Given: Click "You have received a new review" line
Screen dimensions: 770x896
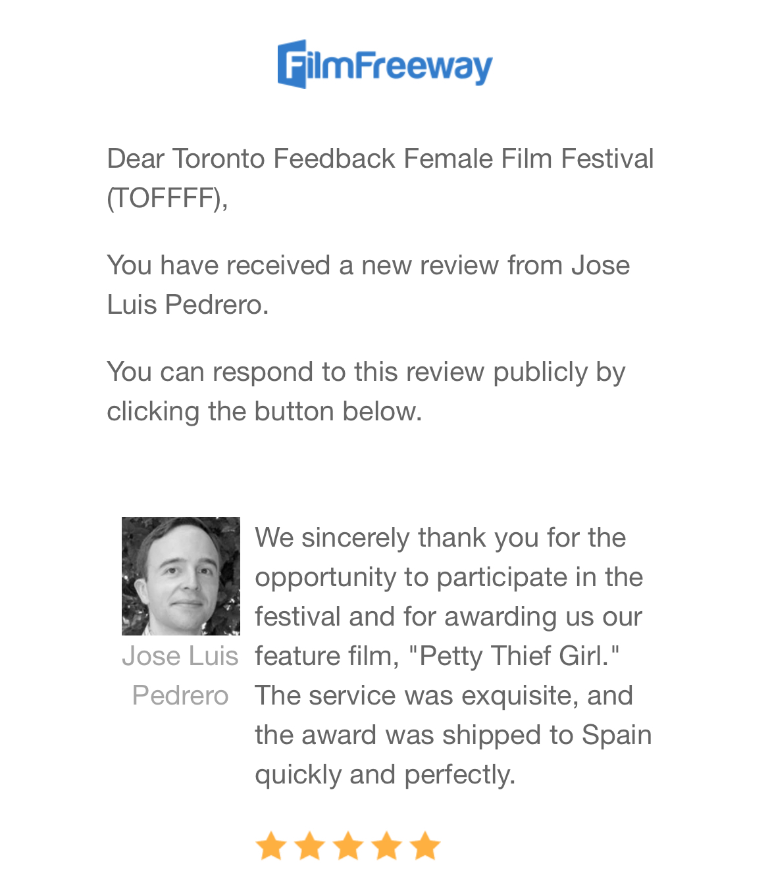Looking at the screenshot, I should [368, 266].
